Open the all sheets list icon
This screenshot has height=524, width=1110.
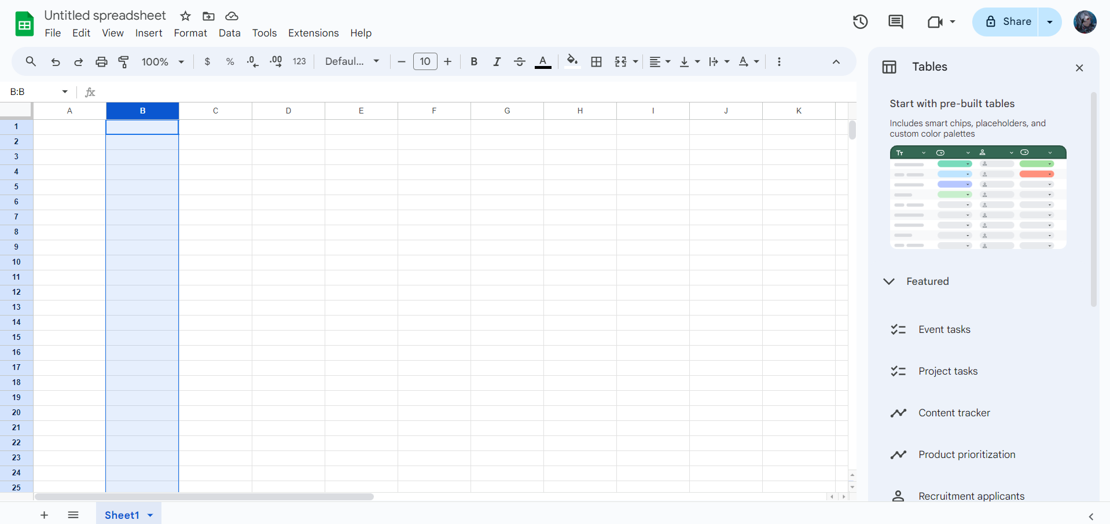(x=73, y=515)
